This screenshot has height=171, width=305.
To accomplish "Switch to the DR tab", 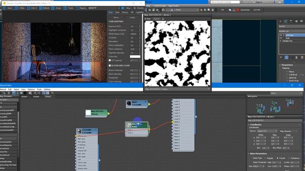I will pyautogui.click(x=132, y=12).
